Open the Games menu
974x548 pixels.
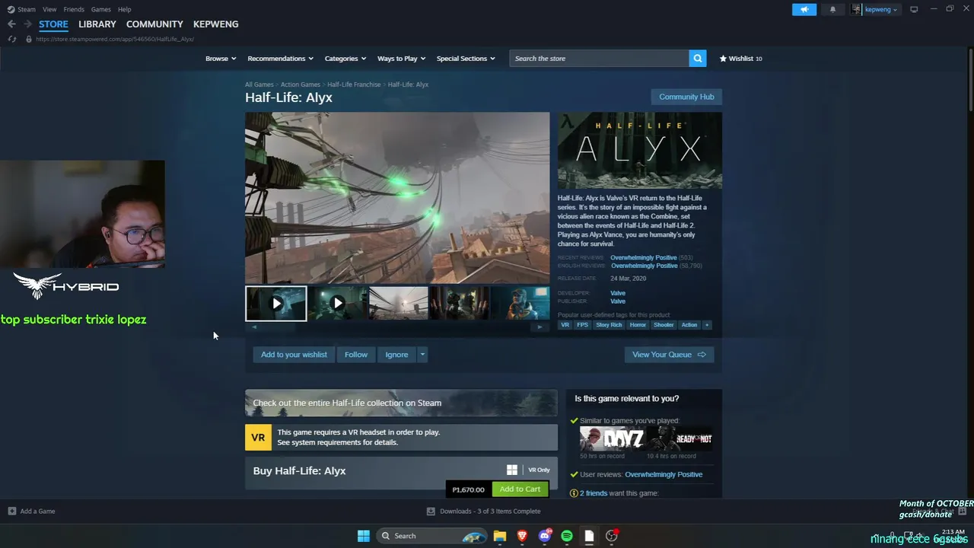tap(100, 9)
